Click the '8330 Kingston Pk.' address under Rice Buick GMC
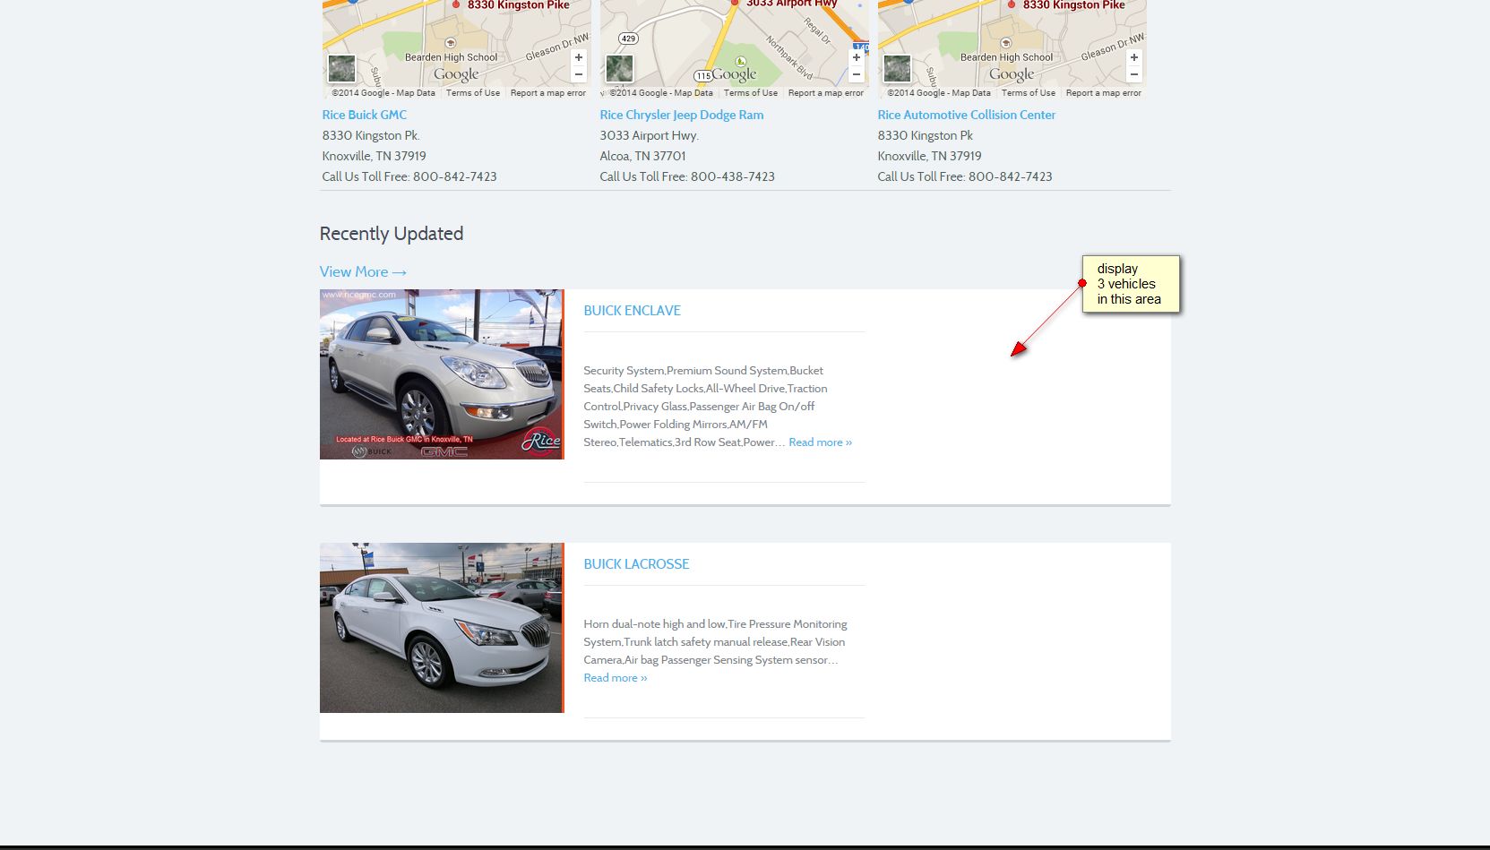Screen dimensions: 1490x850 pos(371,135)
